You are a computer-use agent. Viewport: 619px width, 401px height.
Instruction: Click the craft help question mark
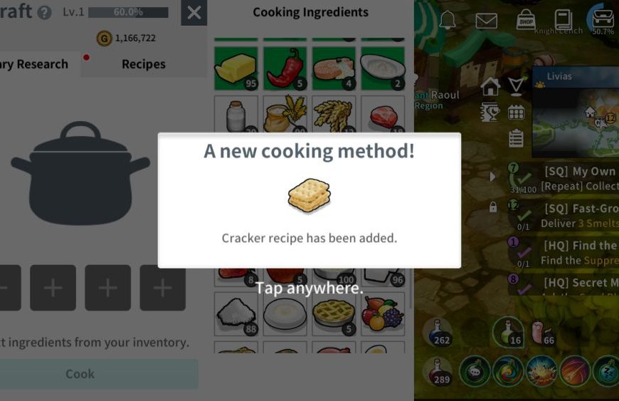click(x=44, y=13)
